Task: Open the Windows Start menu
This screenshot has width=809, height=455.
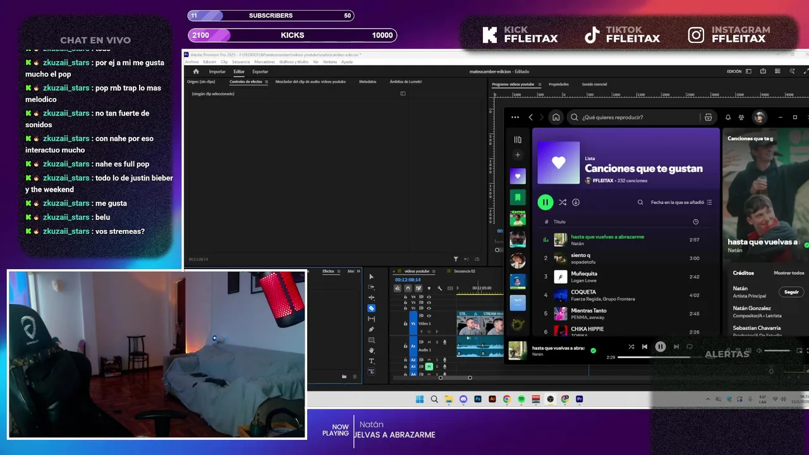Action: point(420,399)
